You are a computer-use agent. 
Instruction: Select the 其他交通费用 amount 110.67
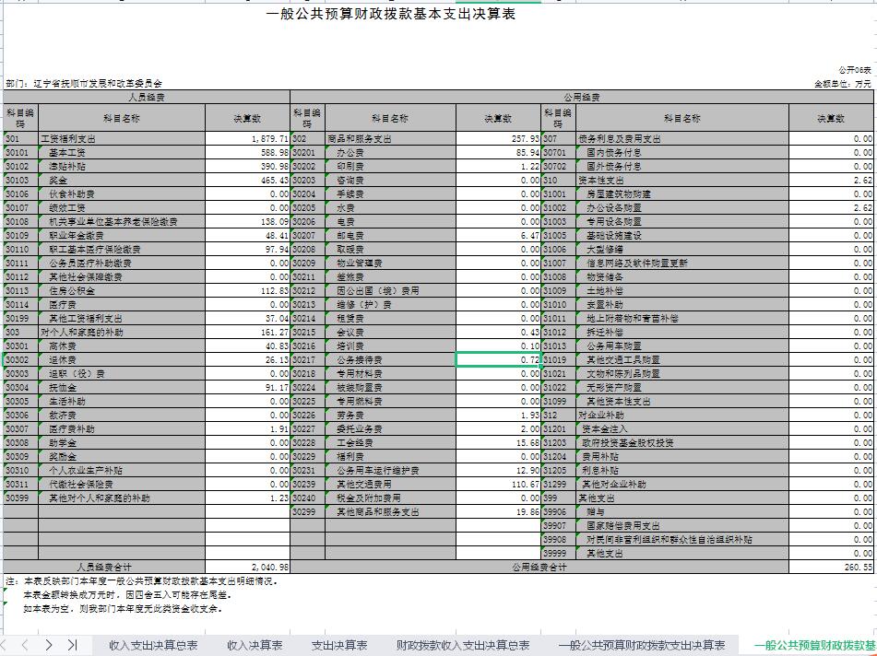point(498,484)
